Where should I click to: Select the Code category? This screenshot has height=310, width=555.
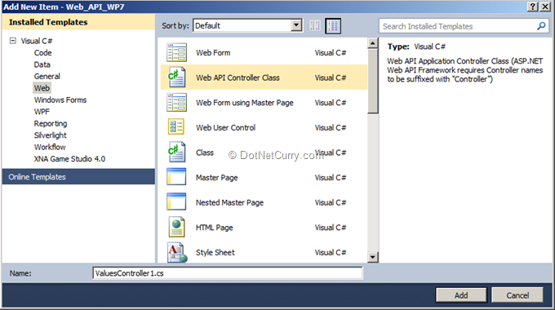(42, 53)
